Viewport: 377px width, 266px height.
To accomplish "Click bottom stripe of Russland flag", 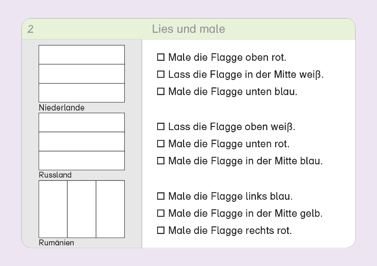I will click(81, 160).
